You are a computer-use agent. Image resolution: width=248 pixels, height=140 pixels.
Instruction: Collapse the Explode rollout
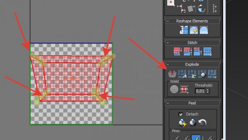[x=168, y=64]
